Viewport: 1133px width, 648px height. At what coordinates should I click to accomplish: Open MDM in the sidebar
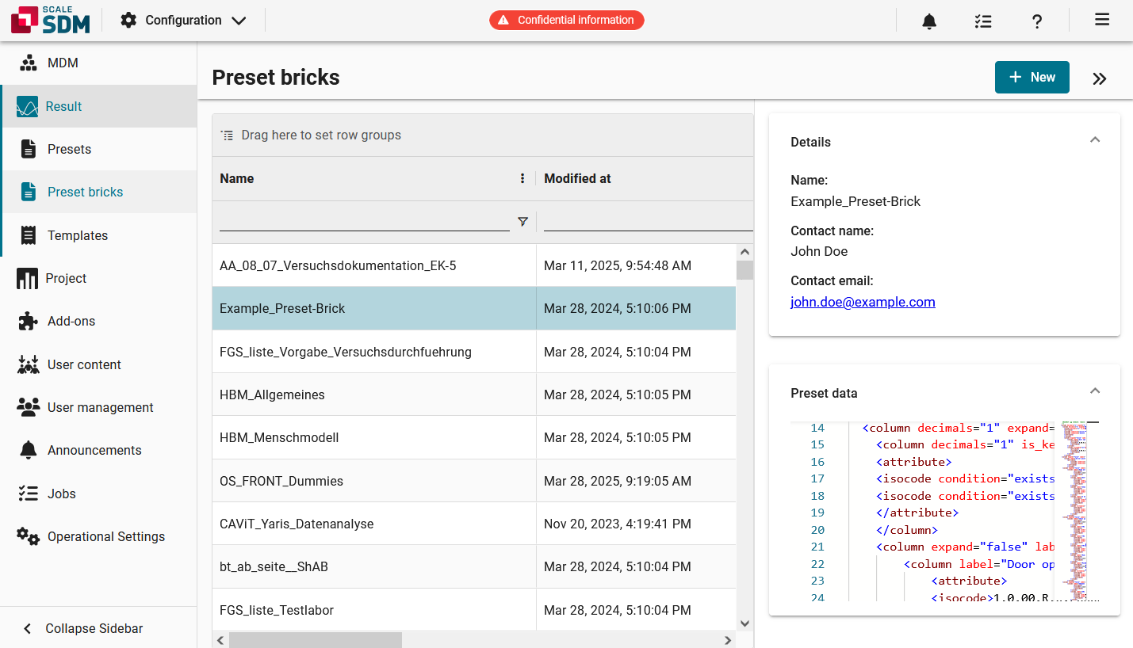pyautogui.click(x=98, y=63)
